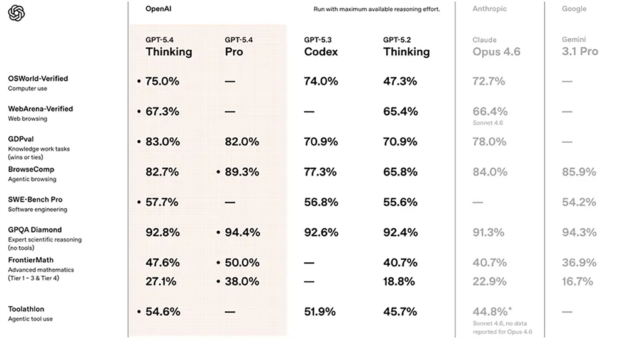Choose the GPT-5.2 Thinking column header
This screenshot has height=339, width=629.
click(406, 47)
